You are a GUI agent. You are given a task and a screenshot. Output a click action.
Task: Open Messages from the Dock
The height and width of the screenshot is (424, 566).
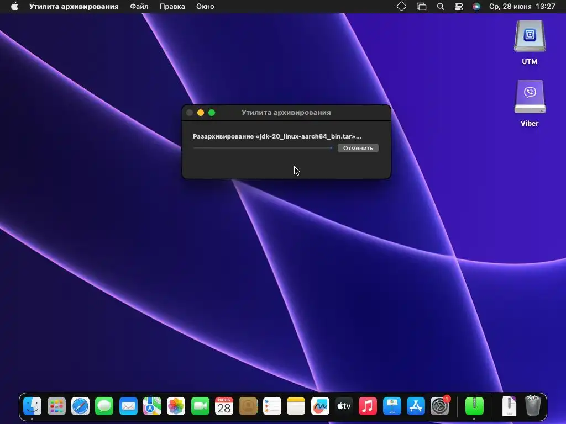(104, 406)
